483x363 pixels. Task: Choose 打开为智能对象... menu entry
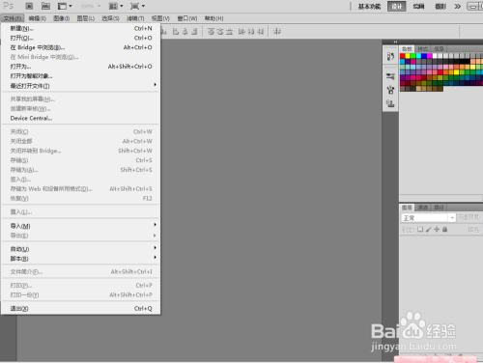tap(80, 76)
